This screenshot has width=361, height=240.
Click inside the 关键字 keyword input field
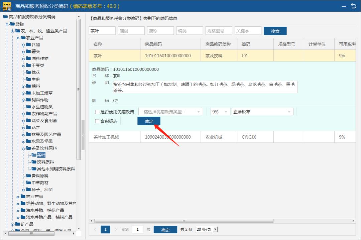click(x=248, y=30)
